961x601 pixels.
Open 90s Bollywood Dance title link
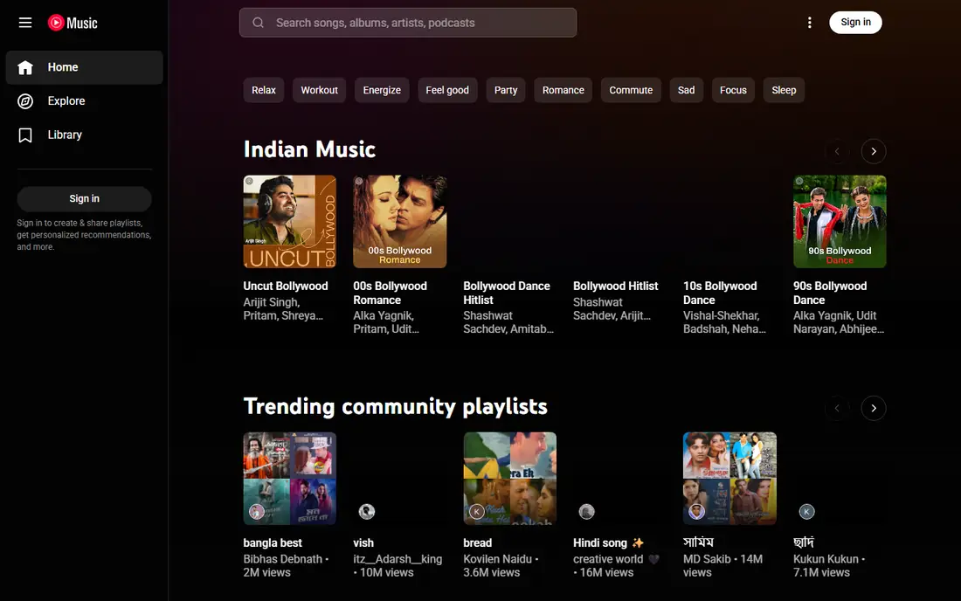click(830, 293)
